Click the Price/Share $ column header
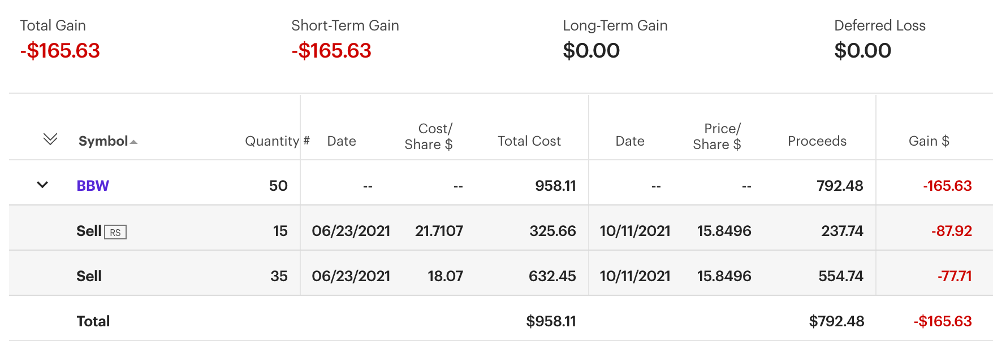 [x=717, y=137]
